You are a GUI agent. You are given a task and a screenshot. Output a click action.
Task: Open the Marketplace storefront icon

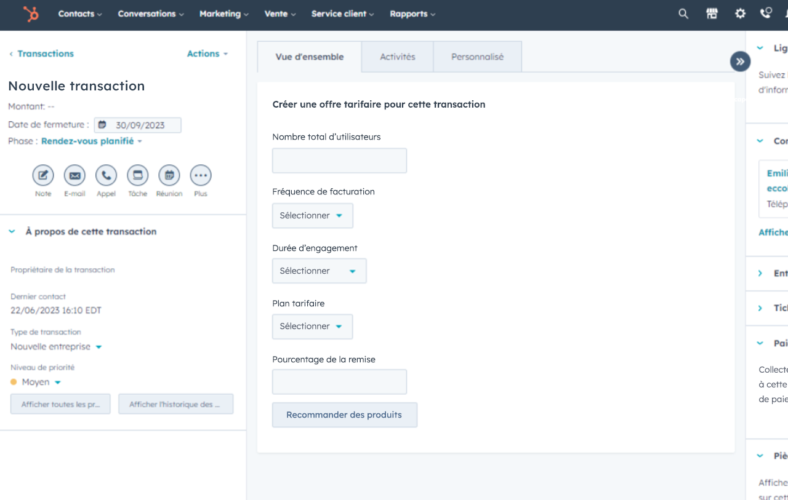click(x=712, y=14)
